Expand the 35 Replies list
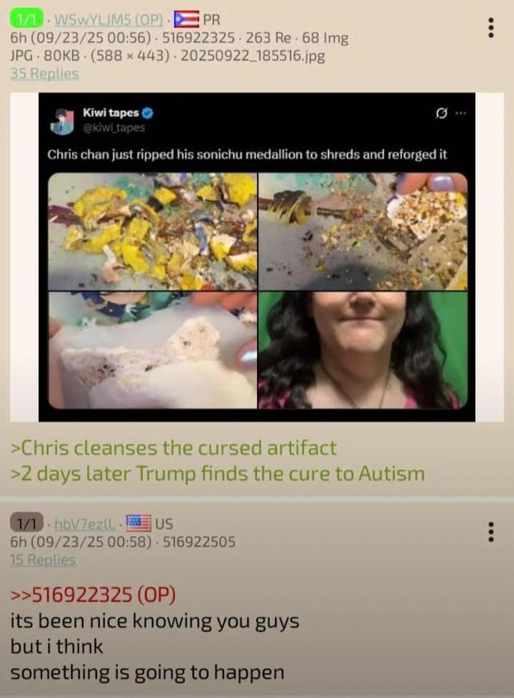The width and height of the screenshot is (514, 698). coord(45,73)
